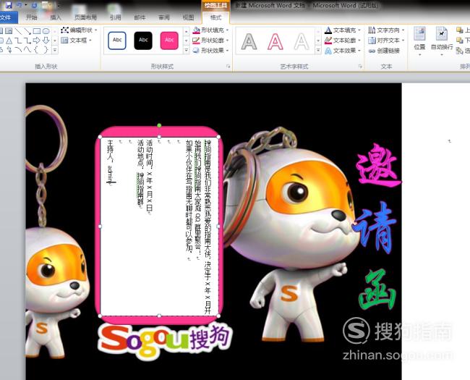470x380 pixels.
Task: Click the 形状轮廓 pencil icon
Action: [x=197, y=41]
